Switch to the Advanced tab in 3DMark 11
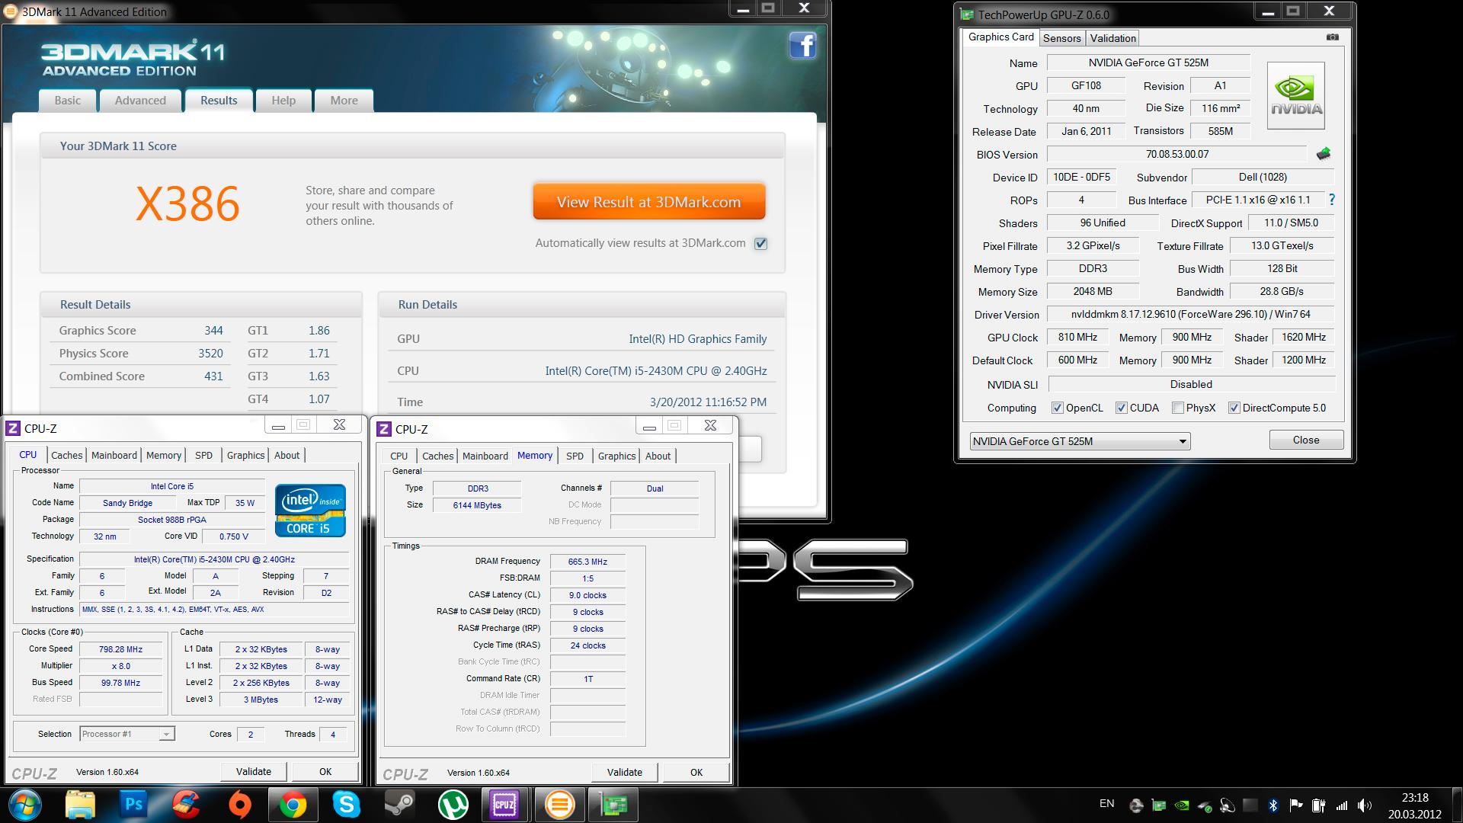The height and width of the screenshot is (823, 1463). tap(140, 101)
